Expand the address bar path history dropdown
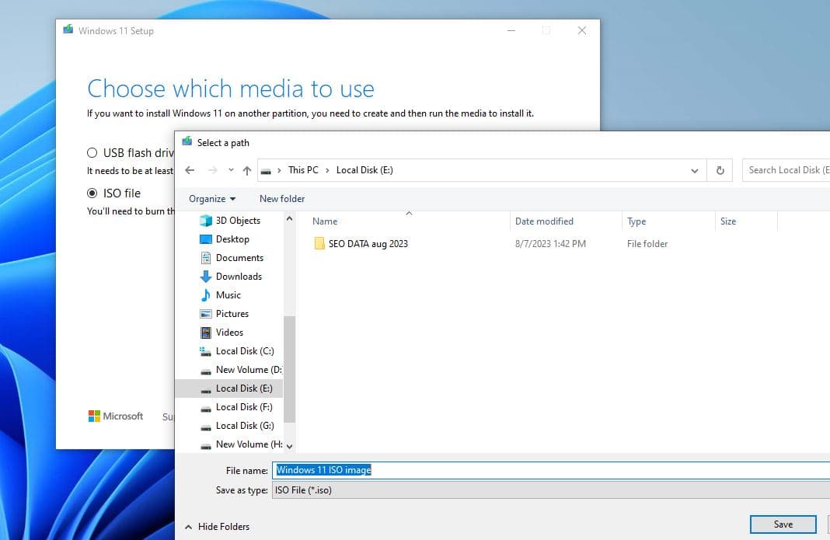The image size is (830, 540). 694,170
